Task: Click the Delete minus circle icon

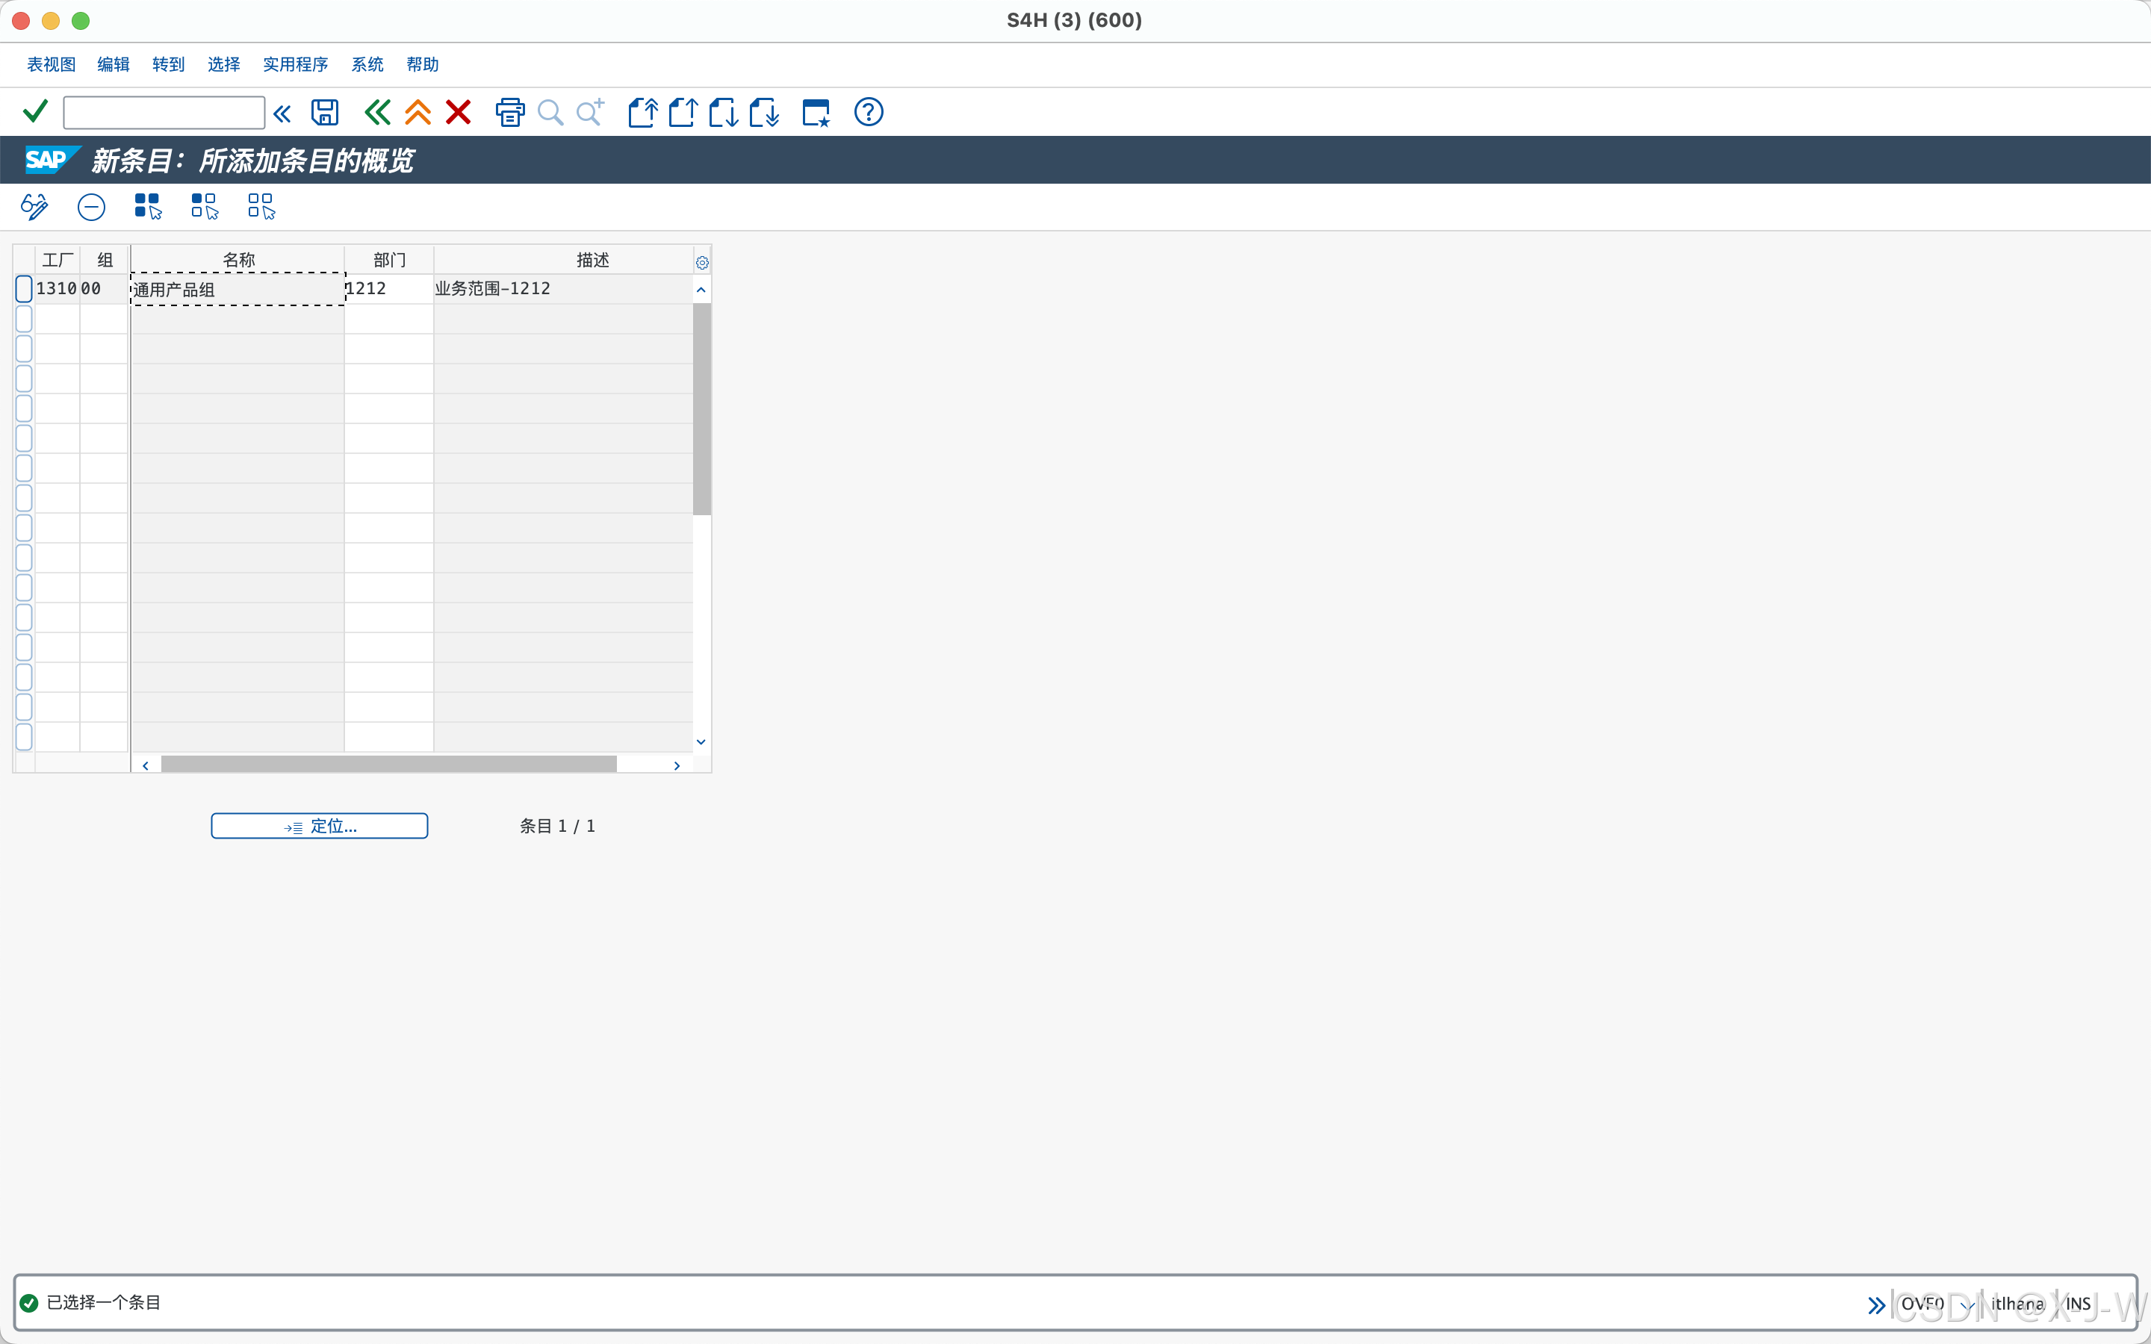Action: (90, 207)
